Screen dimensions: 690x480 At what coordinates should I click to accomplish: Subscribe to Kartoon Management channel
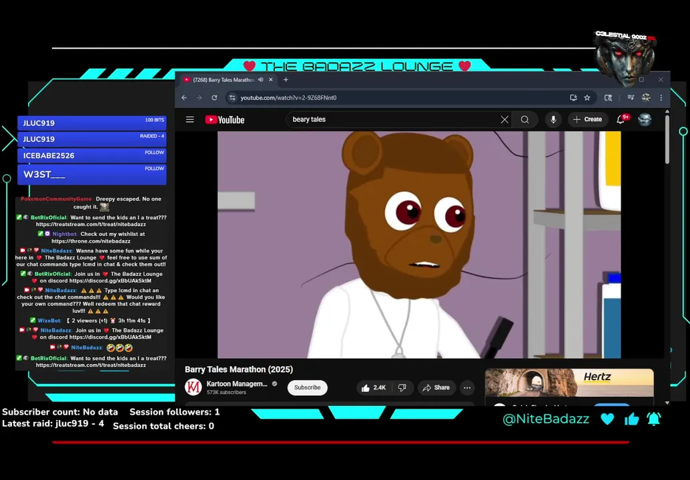[x=307, y=387]
